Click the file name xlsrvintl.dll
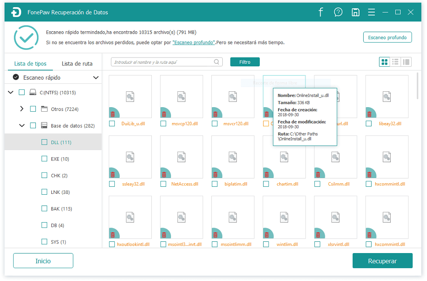427x281 pixels. tap(339, 244)
